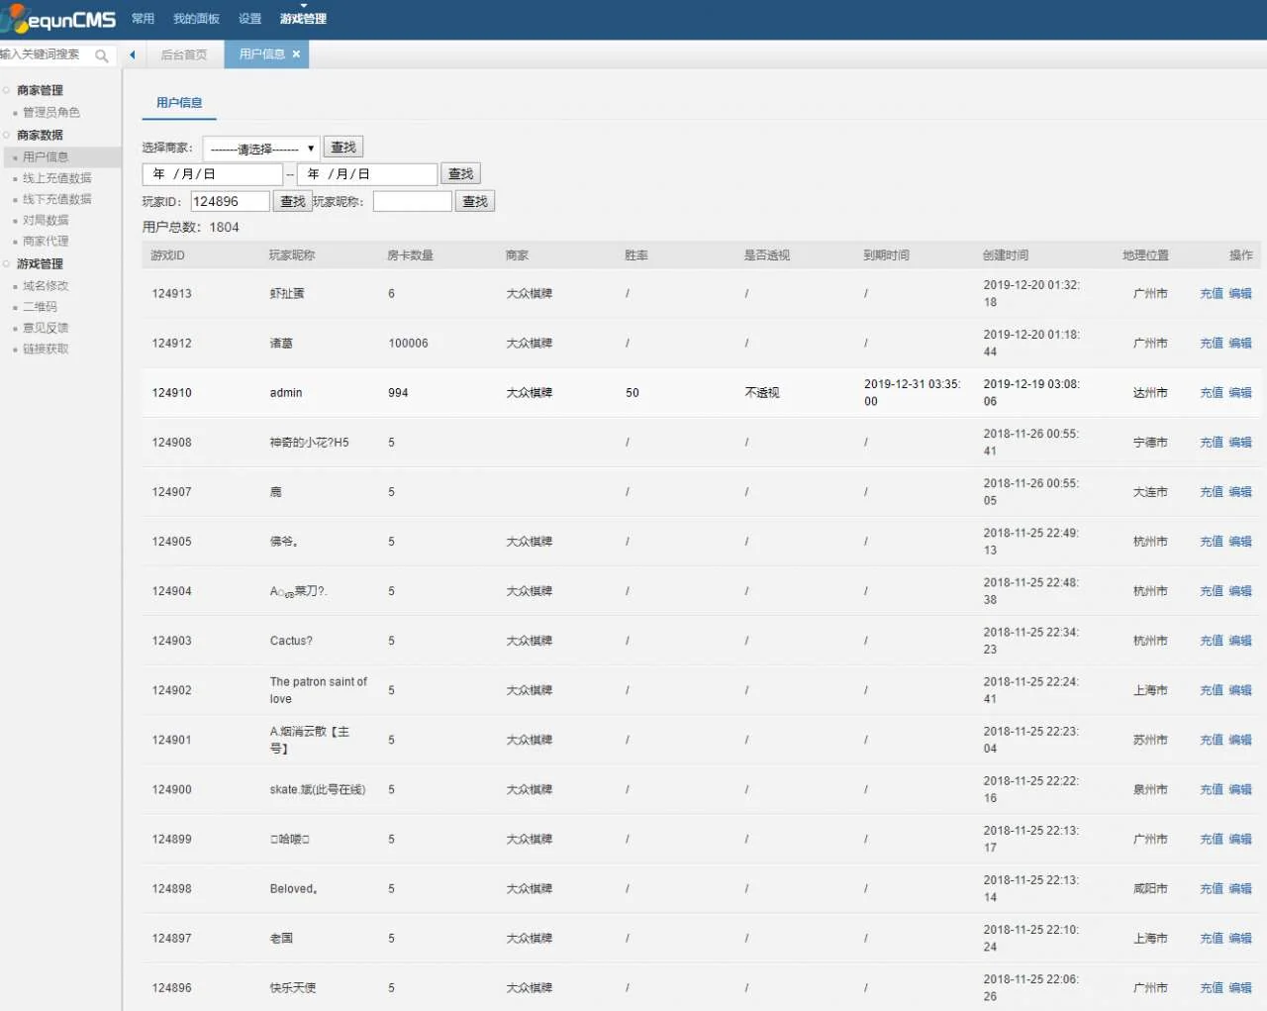Click 查找 button beside 玩家昵称 field

pos(475,201)
